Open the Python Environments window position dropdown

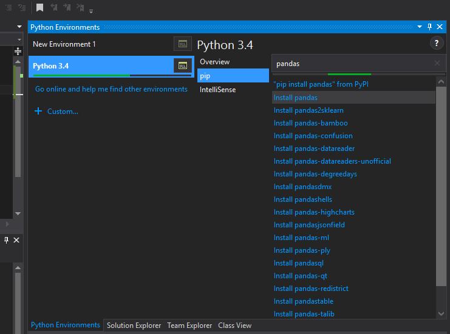[x=419, y=27]
